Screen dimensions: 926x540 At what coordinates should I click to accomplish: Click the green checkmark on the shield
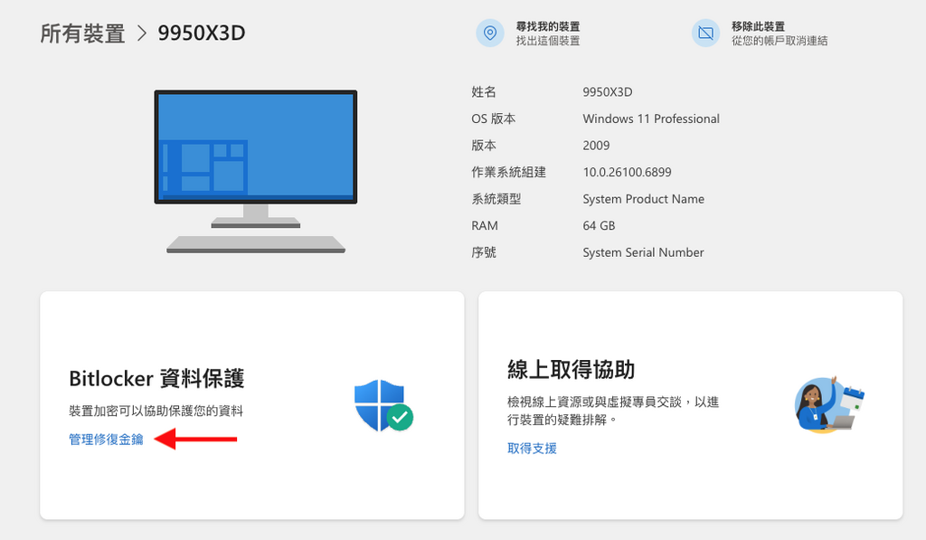tap(402, 419)
